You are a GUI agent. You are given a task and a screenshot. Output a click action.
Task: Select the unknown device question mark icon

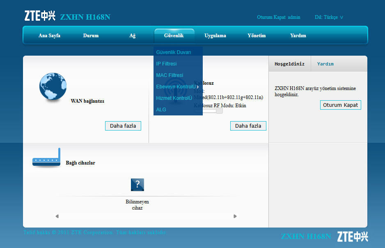(x=137, y=185)
